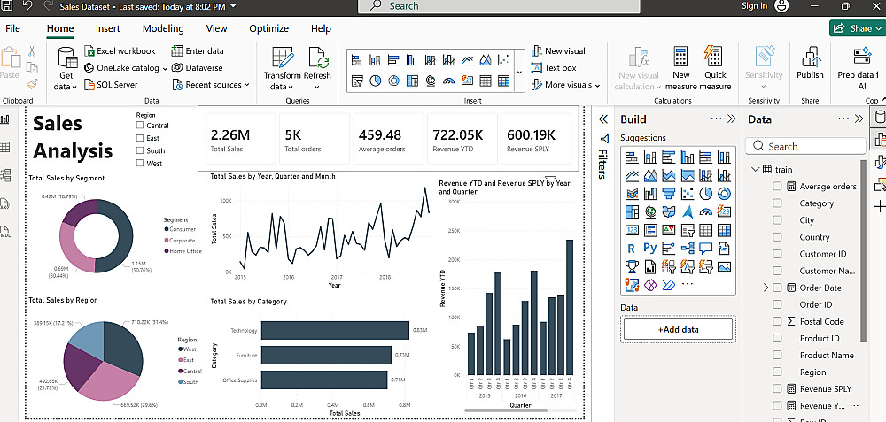Check the Category field in Data pane

778,203
